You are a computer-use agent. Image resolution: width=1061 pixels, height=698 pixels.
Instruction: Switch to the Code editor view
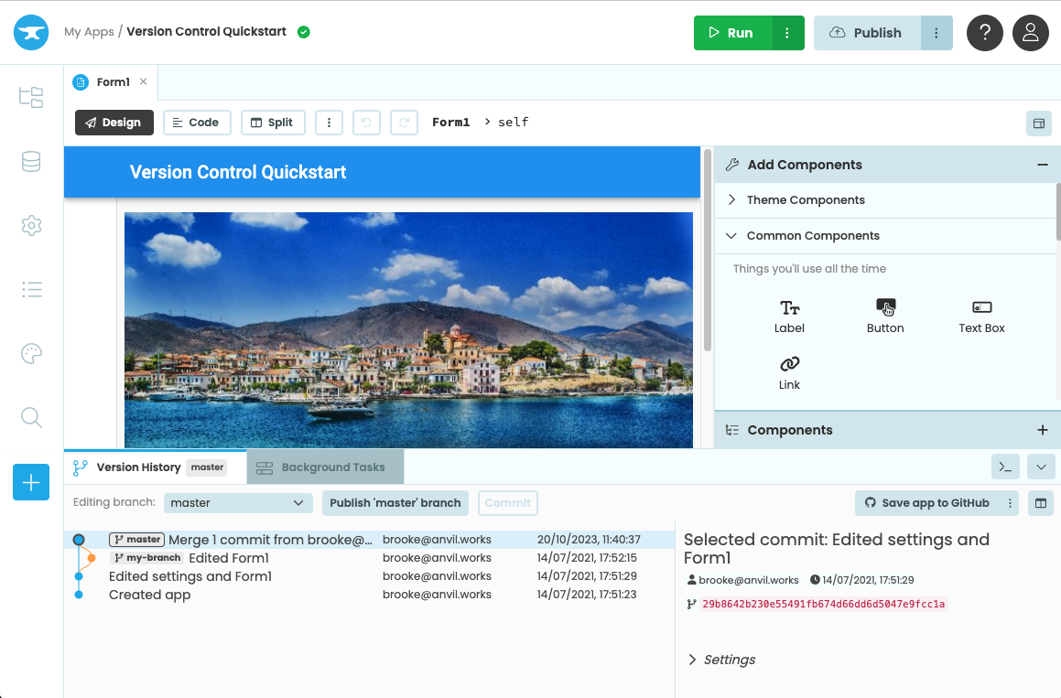(197, 122)
